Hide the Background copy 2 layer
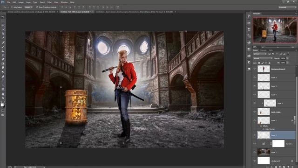The width and height of the screenshot is (298, 168). coord(255,69)
